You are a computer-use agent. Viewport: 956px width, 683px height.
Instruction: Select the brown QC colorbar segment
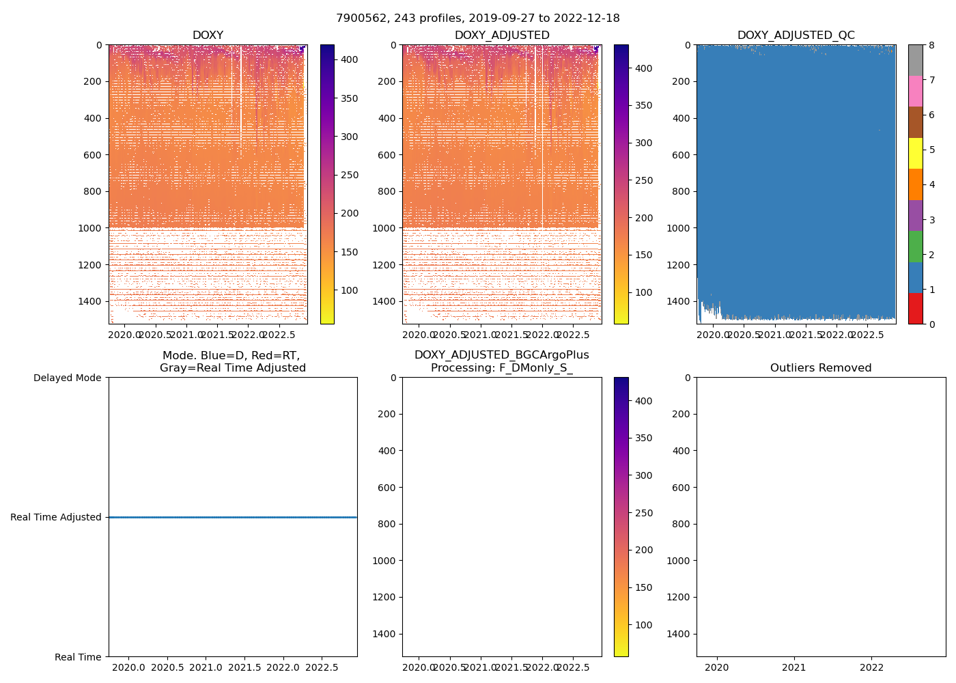pos(915,122)
